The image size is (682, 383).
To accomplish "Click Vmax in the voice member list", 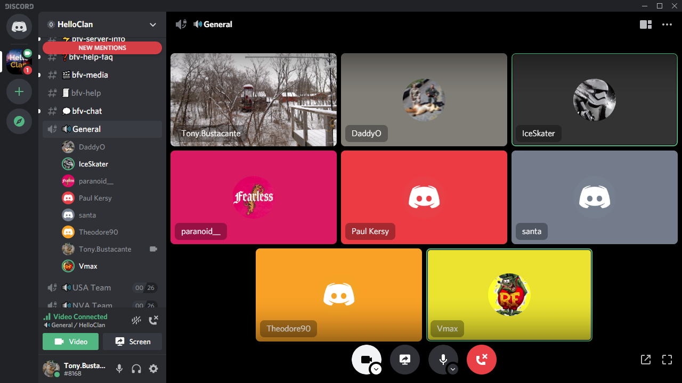I will point(111,266).
